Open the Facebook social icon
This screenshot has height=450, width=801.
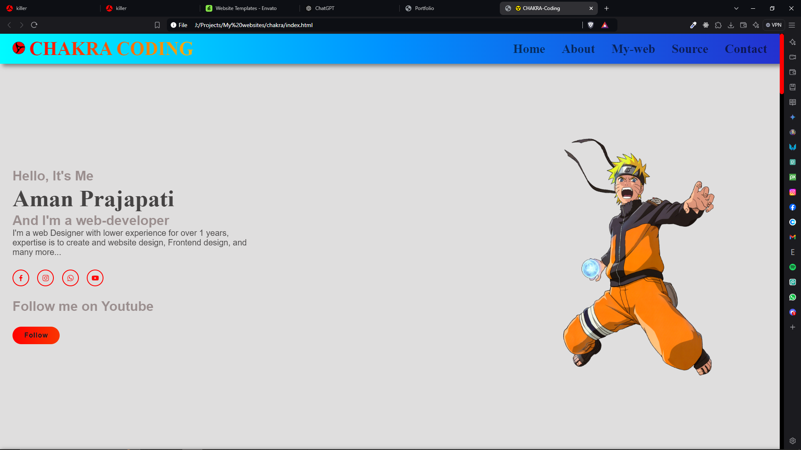pyautogui.click(x=21, y=278)
